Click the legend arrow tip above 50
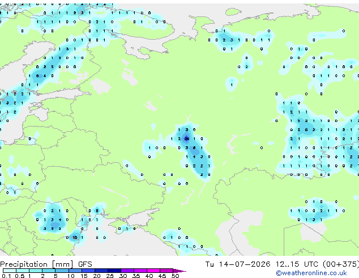Image resolution: width=359 pixels, height=278 pixels. 179,271
